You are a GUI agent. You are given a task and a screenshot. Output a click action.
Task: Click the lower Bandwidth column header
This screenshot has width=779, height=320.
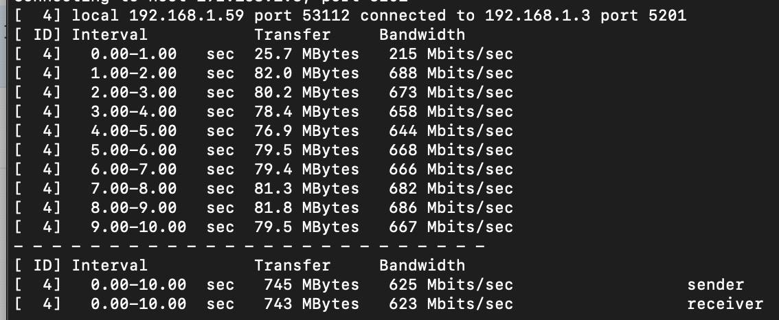[422, 265]
